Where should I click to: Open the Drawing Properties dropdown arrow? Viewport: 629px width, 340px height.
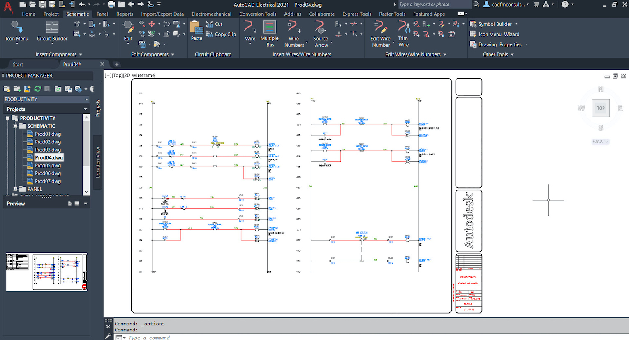[x=526, y=45]
